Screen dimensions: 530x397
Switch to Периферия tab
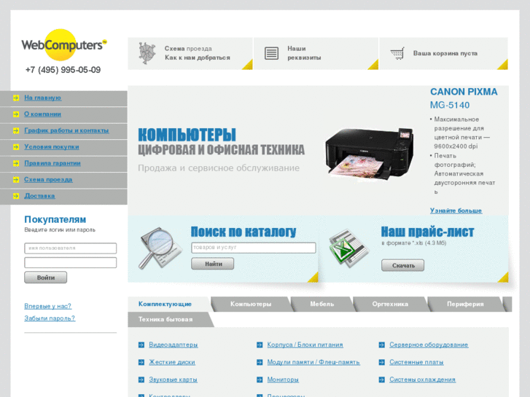coord(465,304)
